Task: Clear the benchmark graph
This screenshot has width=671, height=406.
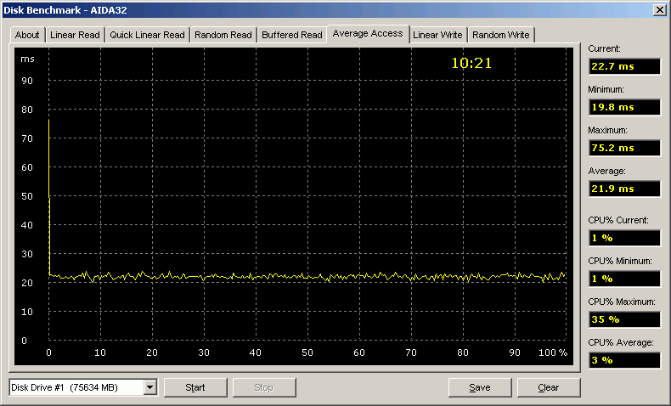Action: pyautogui.click(x=549, y=387)
